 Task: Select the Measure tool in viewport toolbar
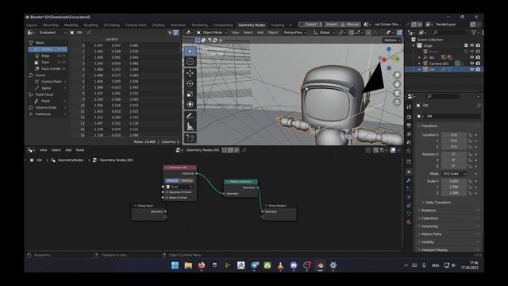[x=190, y=126]
